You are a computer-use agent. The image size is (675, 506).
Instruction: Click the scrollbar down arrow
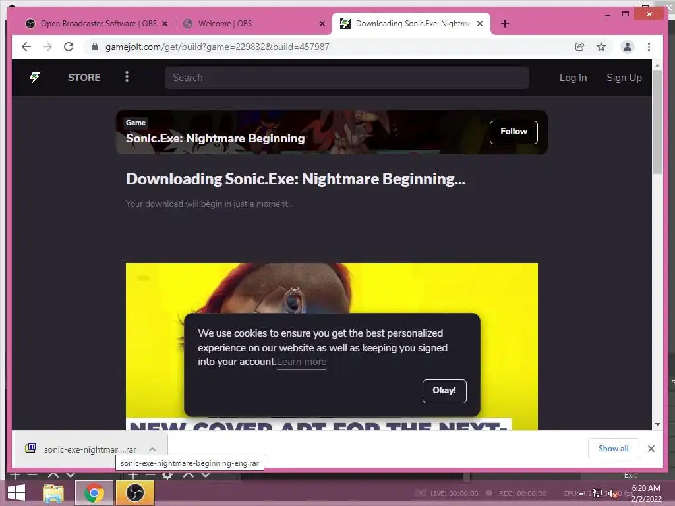(657, 424)
